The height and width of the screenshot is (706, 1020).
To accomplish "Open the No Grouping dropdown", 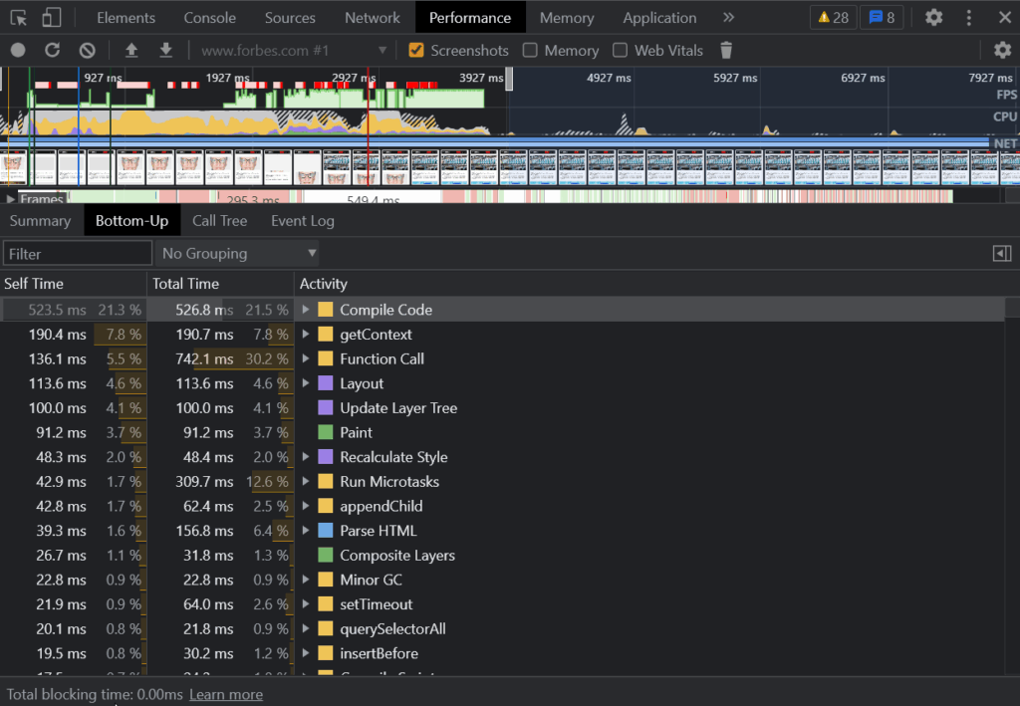I will (x=236, y=253).
